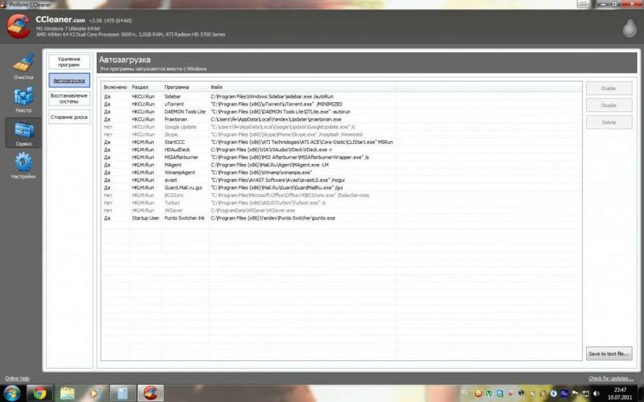The width and height of the screenshot is (644, 402).
Task: Click the volume speaker tray icon
Action: 596,394
